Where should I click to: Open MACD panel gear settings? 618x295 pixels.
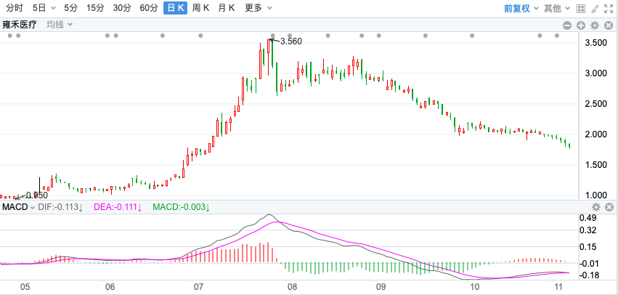[x=596, y=208]
